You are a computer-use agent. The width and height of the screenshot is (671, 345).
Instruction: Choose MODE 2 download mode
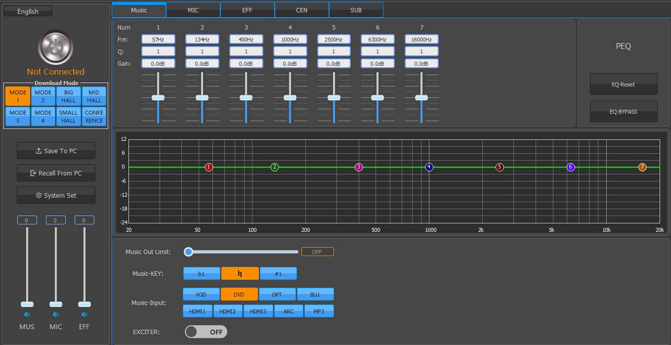43,96
